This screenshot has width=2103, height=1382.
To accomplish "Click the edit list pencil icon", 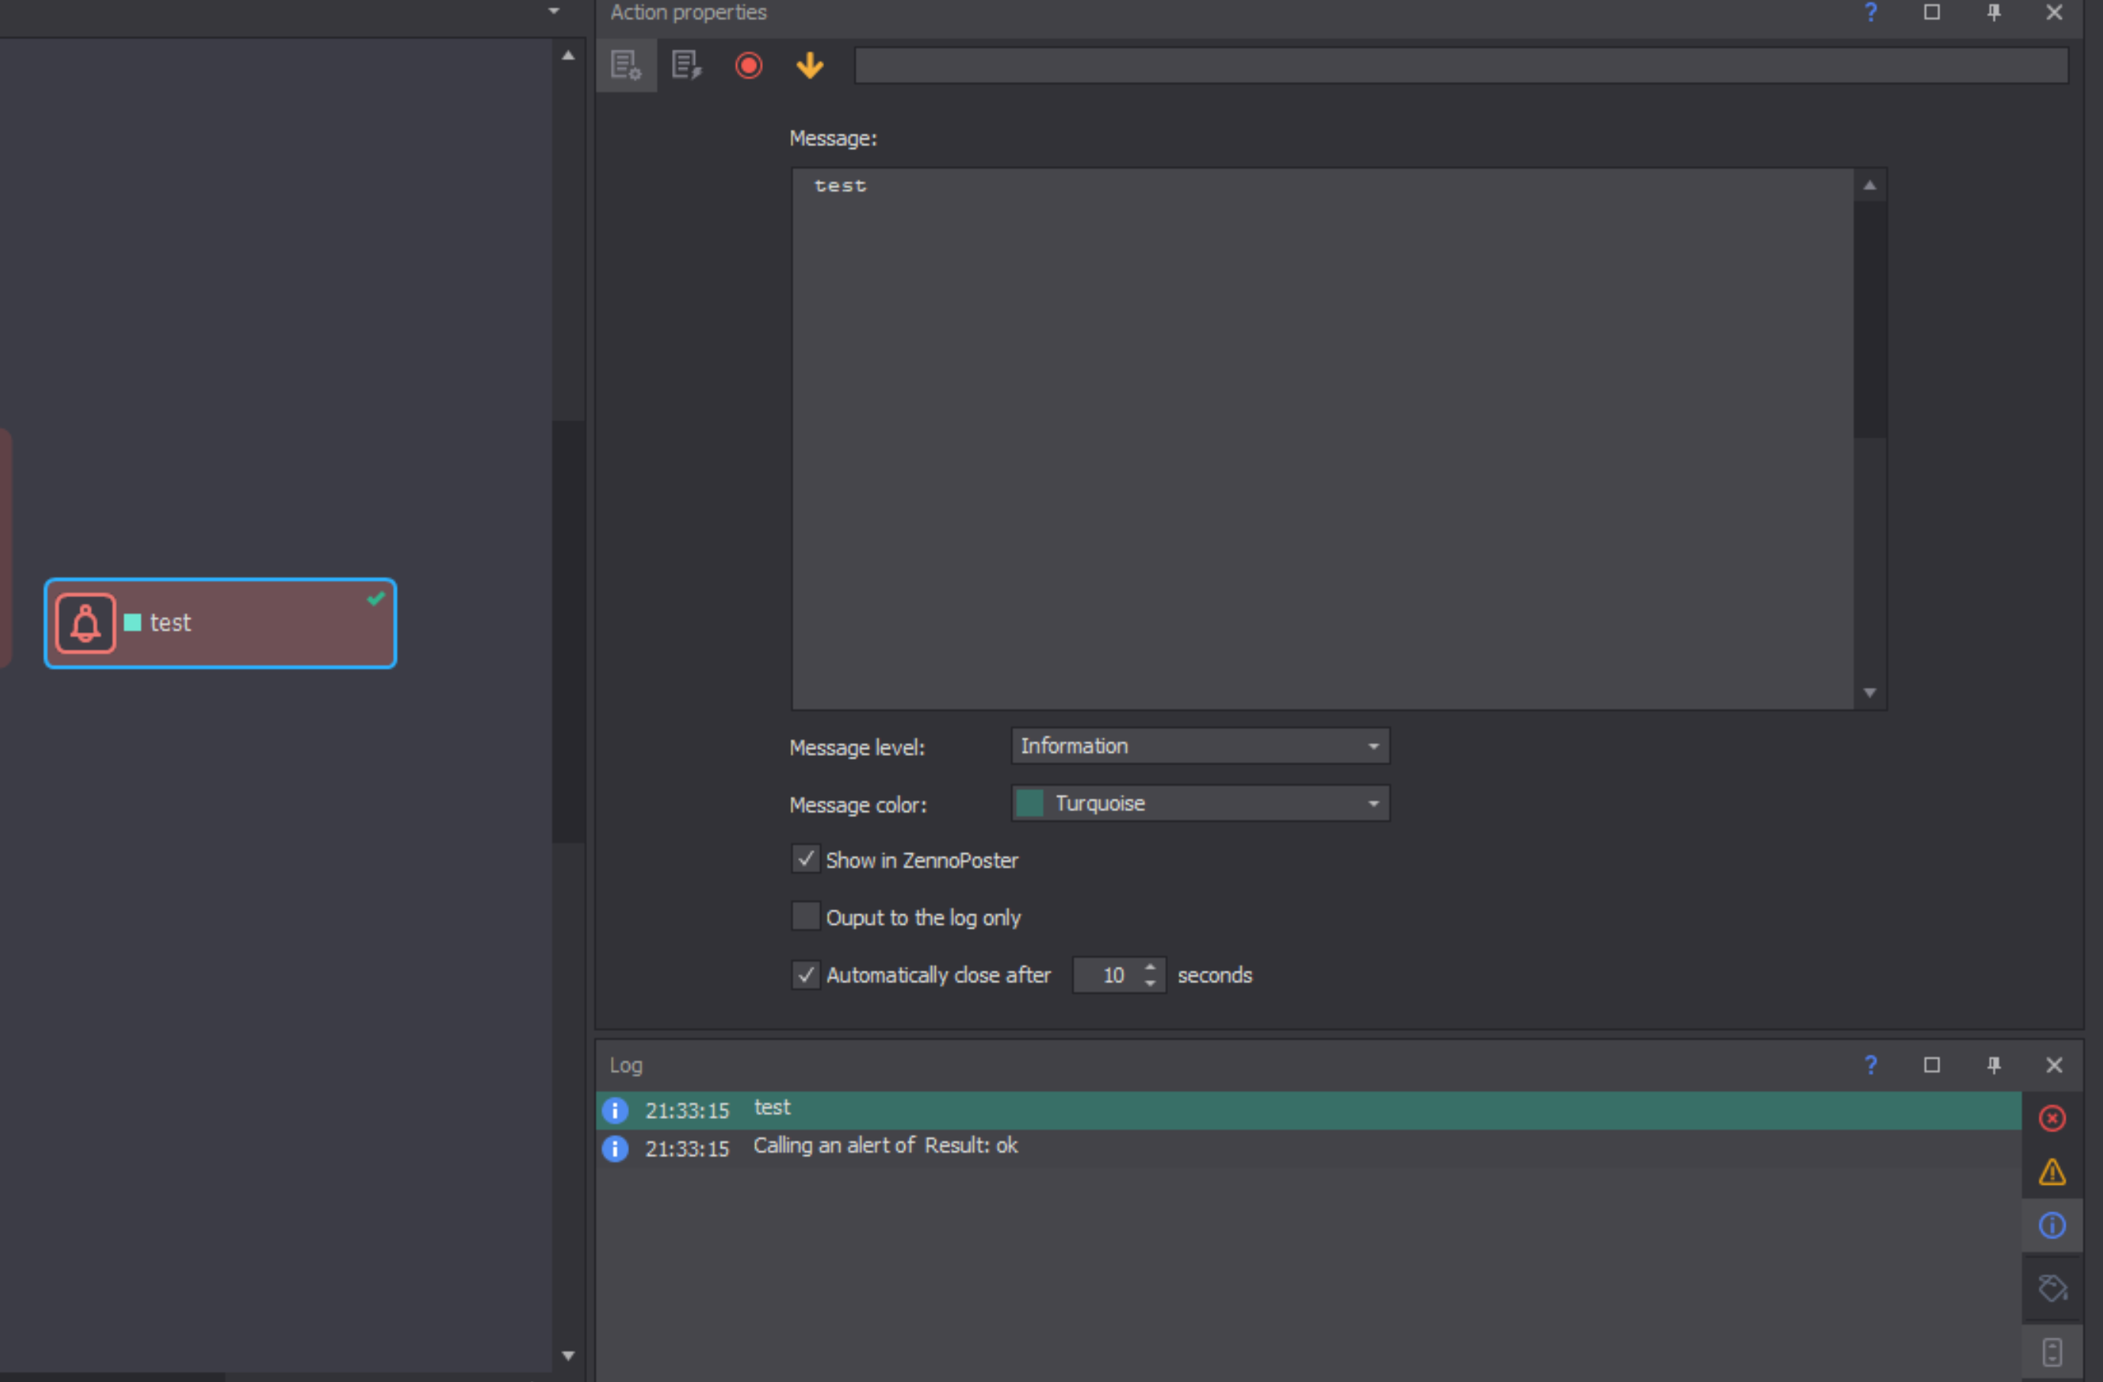I will coord(686,66).
